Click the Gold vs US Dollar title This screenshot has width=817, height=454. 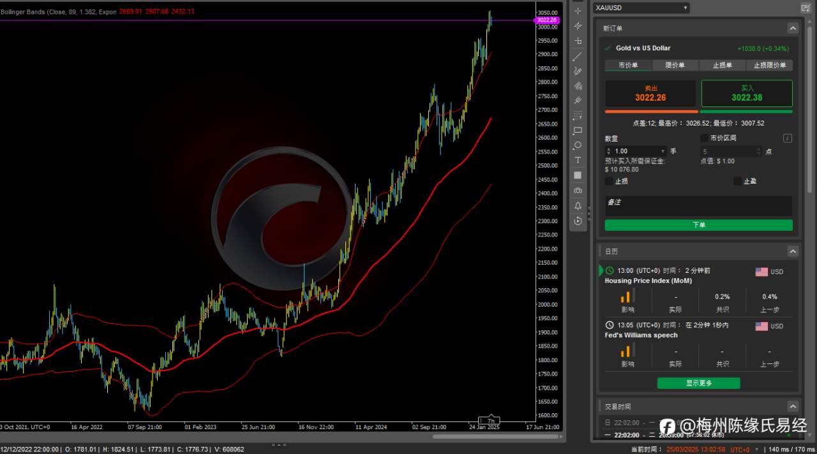click(643, 48)
